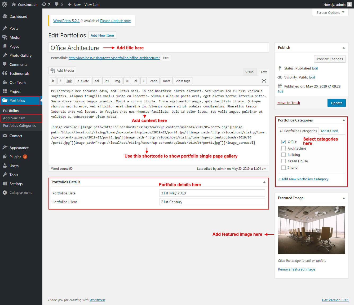
Task: Switch to the Most Used categories tab
Action: coord(329,131)
